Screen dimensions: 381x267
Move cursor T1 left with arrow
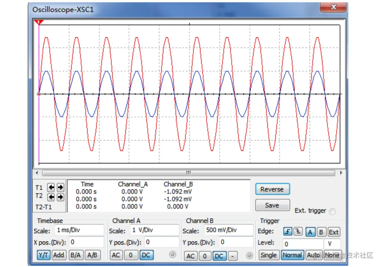tap(51, 187)
